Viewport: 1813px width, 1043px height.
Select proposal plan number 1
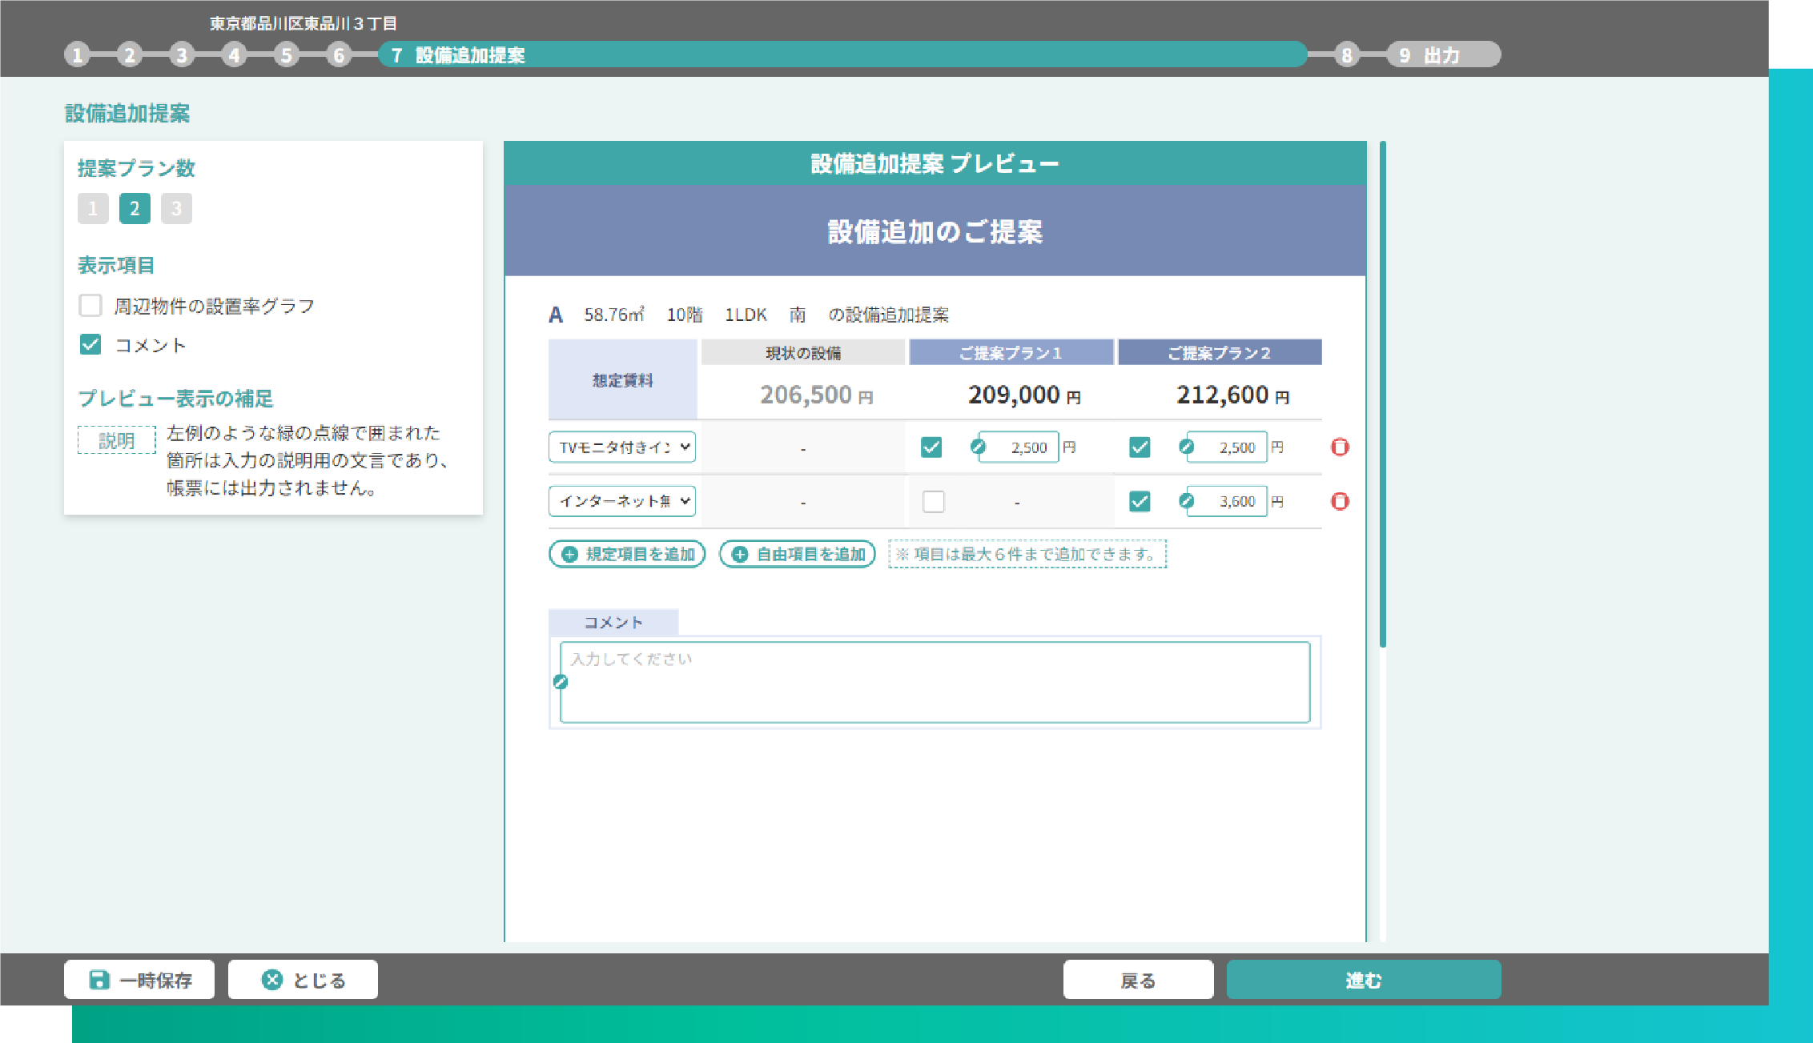[94, 209]
